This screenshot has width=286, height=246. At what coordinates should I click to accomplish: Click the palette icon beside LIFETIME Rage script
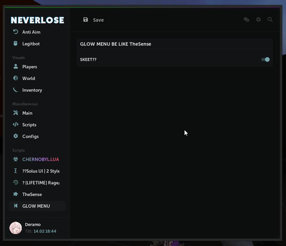coord(15,182)
